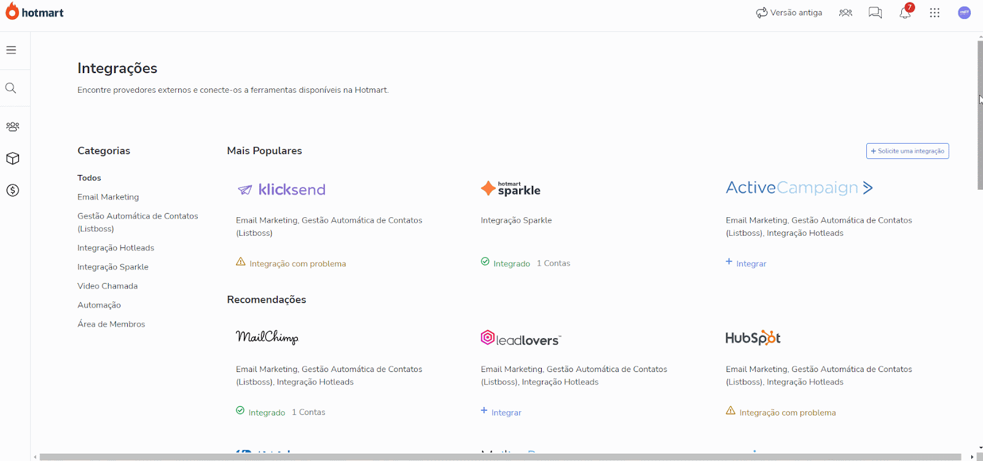
Task: Select the Email Marketing category
Action: [108, 197]
